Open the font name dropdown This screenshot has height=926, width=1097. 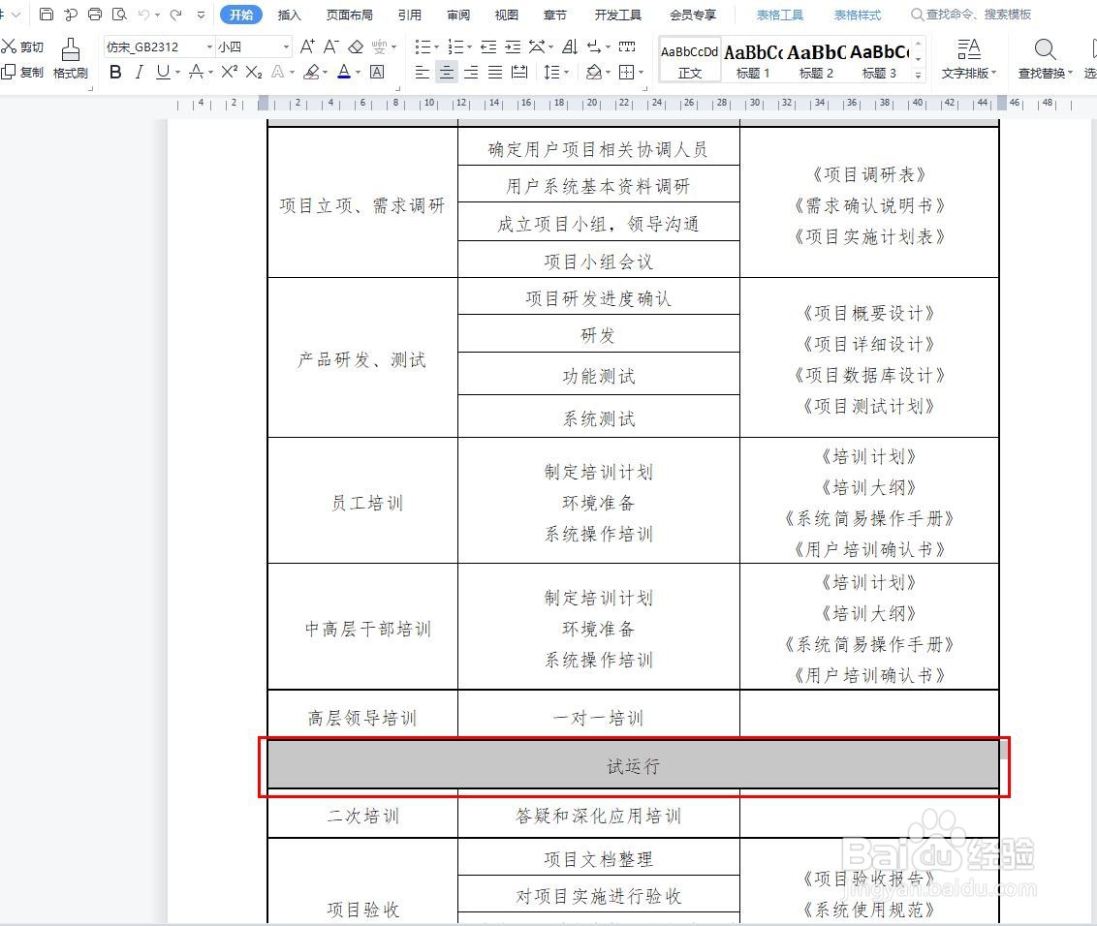click(211, 46)
